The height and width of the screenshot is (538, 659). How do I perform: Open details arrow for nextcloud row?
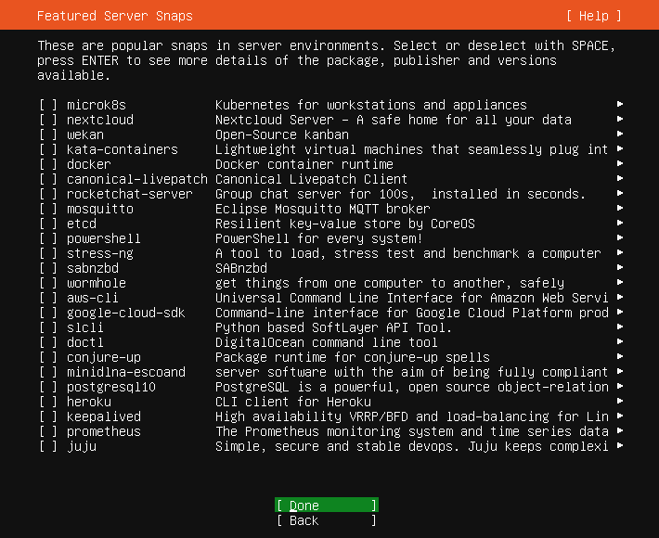click(x=620, y=119)
